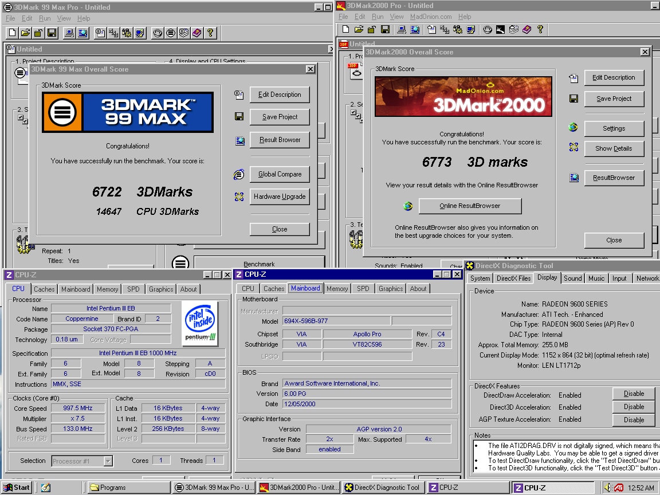Click Show Details button in 3DMark2000 dialog
This screenshot has width=660, height=495.
[x=614, y=148]
